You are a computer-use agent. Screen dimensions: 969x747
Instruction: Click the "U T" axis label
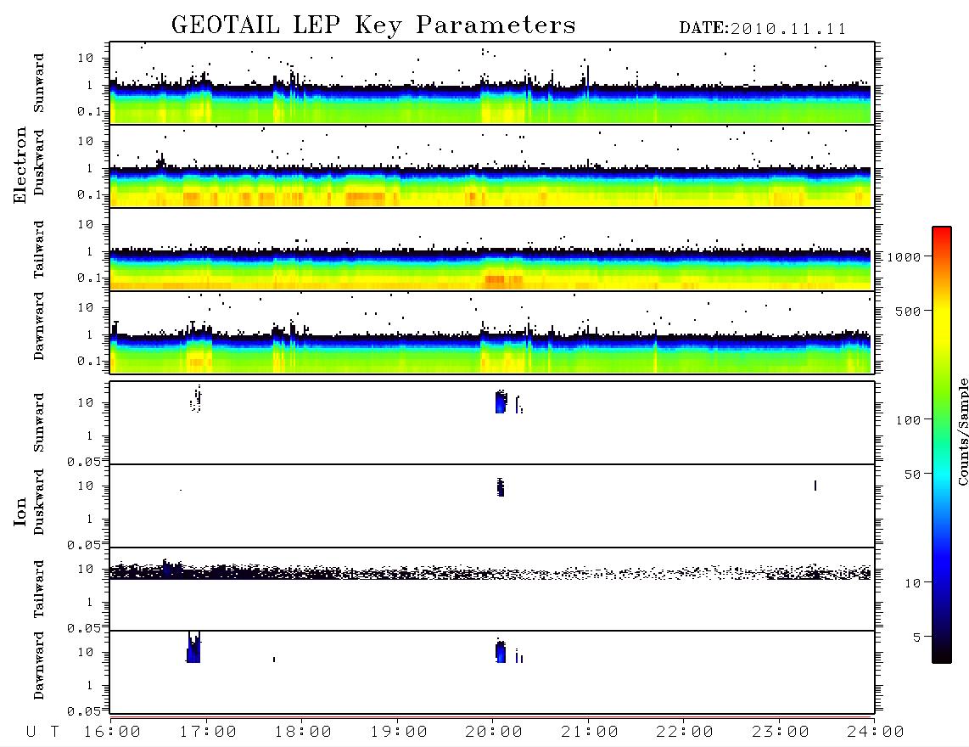click(x=42, y=733)
